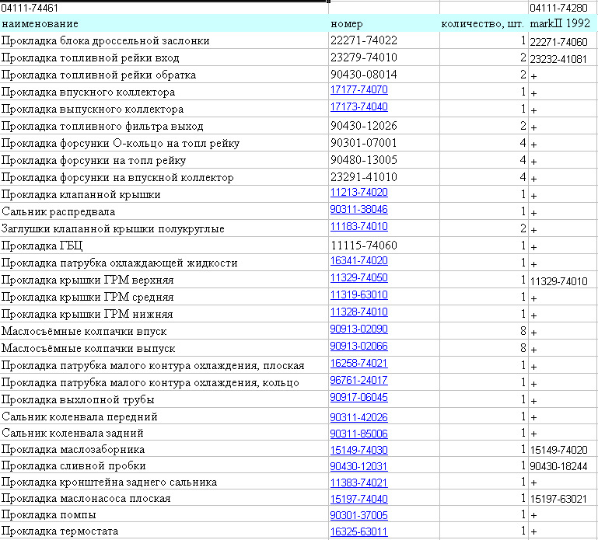The width and height of the screenshot is (598, 540).
Task: Select cell 'Сальник распредвала'
Action: tap(164, 211)
